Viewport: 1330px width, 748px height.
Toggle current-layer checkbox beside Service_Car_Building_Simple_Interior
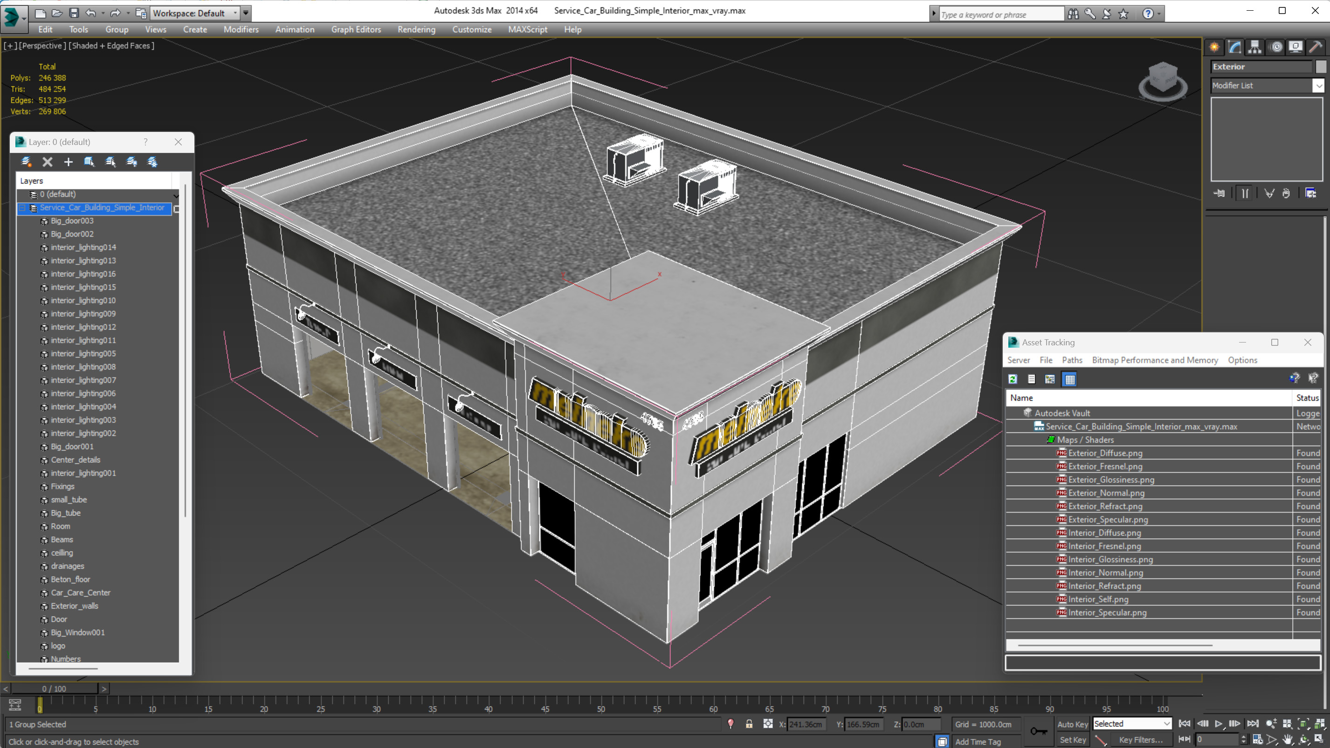point(177,208)
